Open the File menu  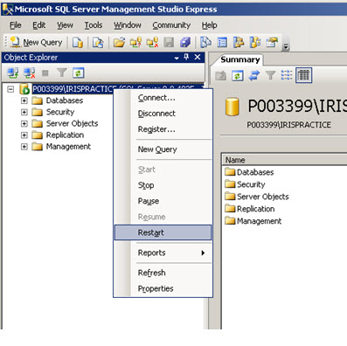(x=16, y=25)
